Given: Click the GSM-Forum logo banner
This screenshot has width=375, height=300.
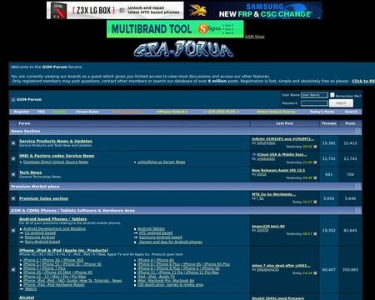Looking at the screenshot, I should point(183,49).
